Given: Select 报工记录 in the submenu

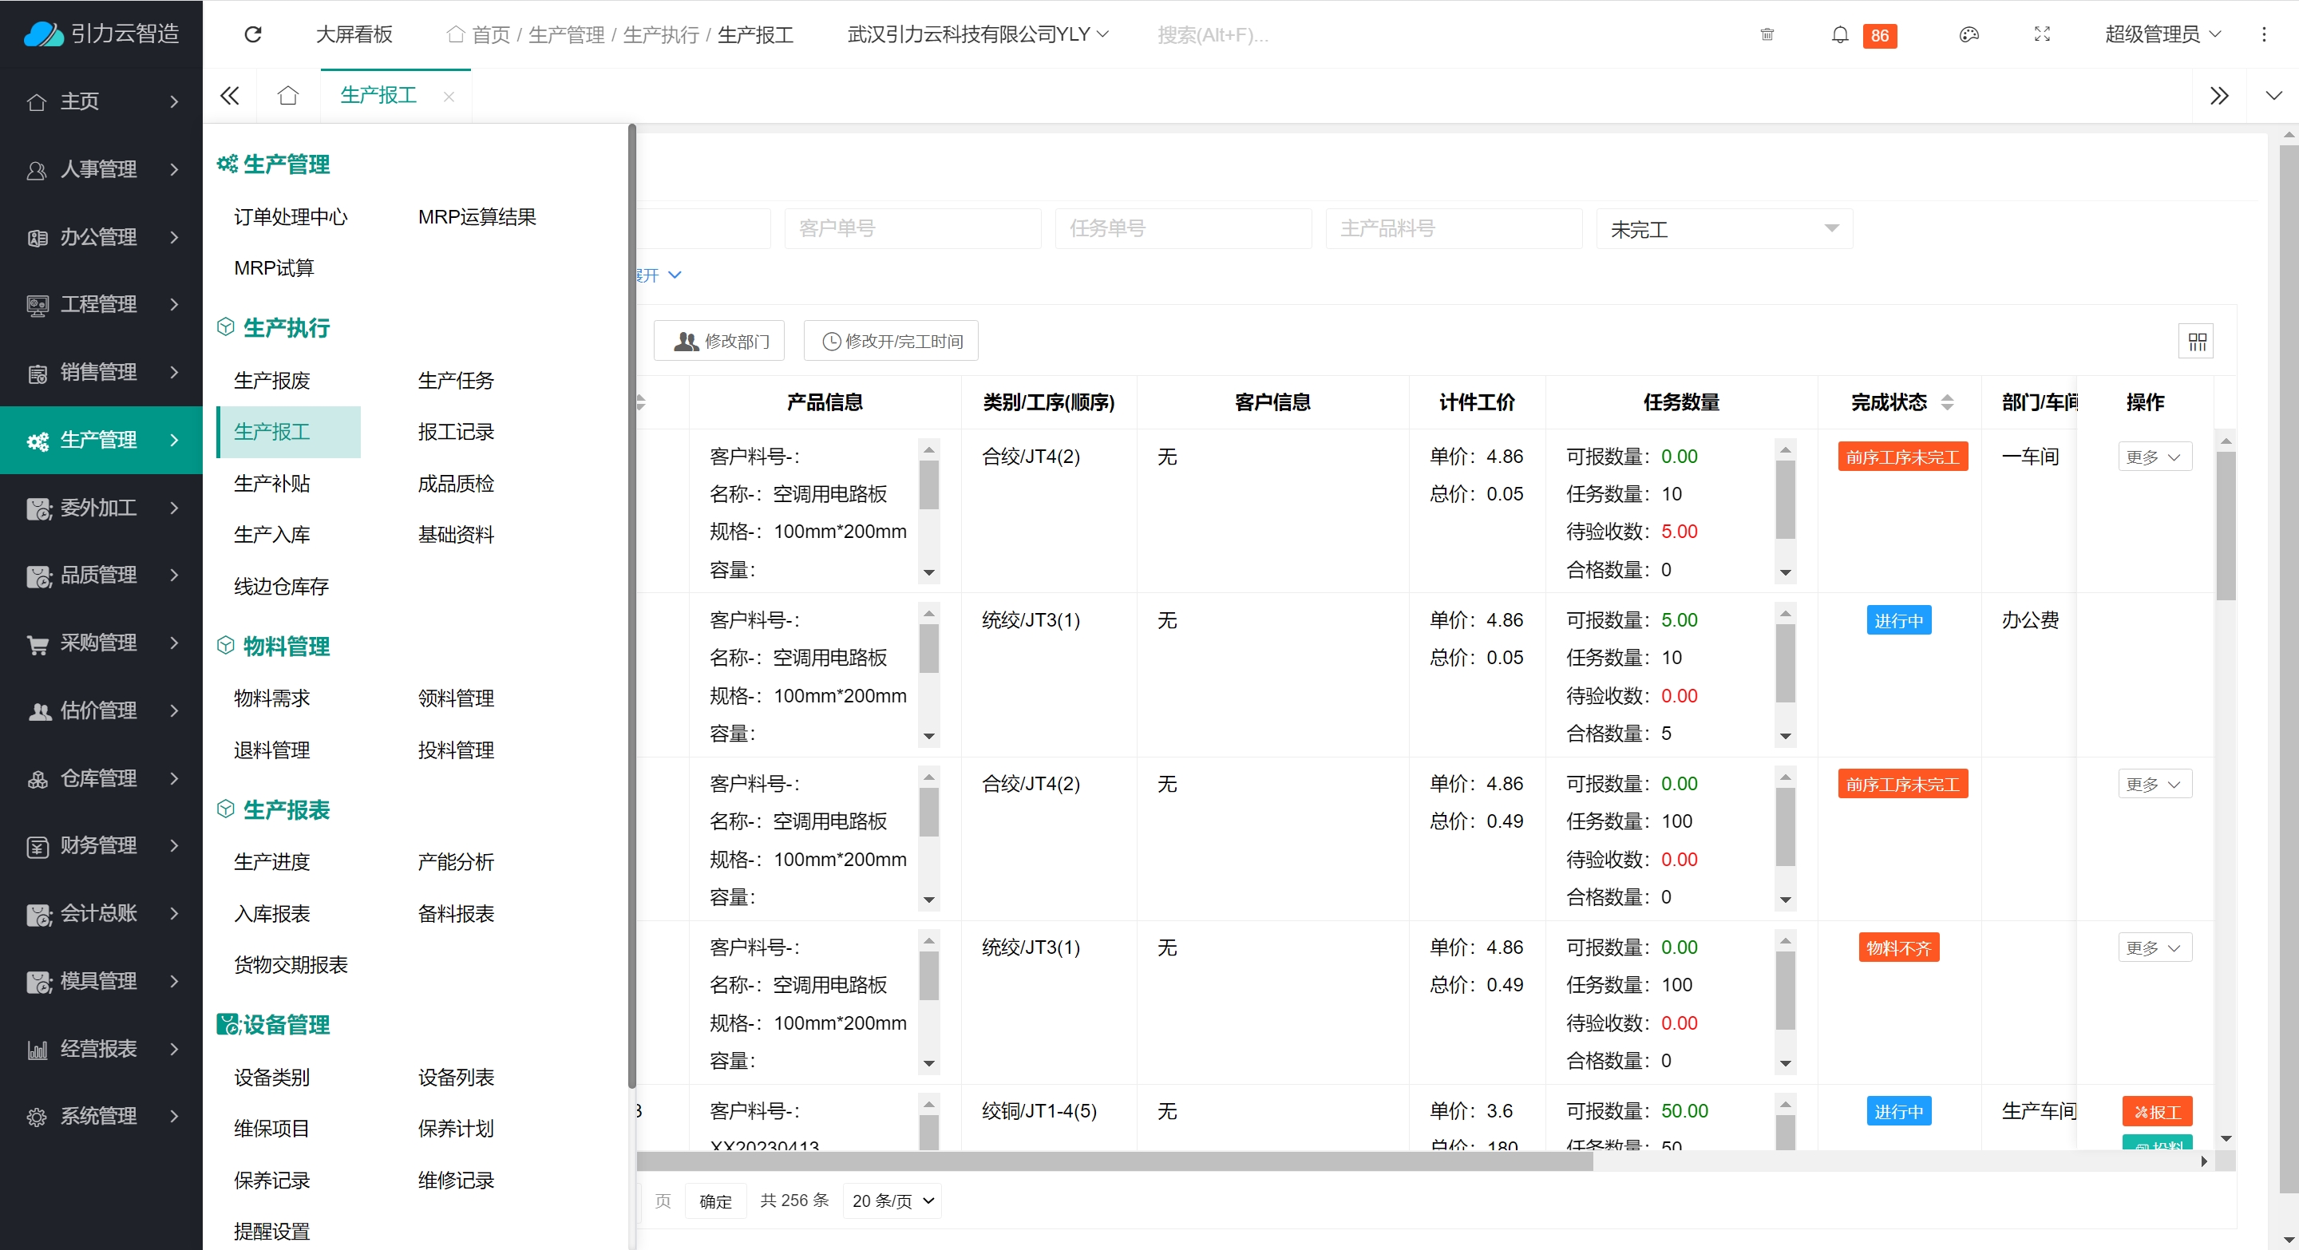Looking at the screenshot, I should [455, 432].
